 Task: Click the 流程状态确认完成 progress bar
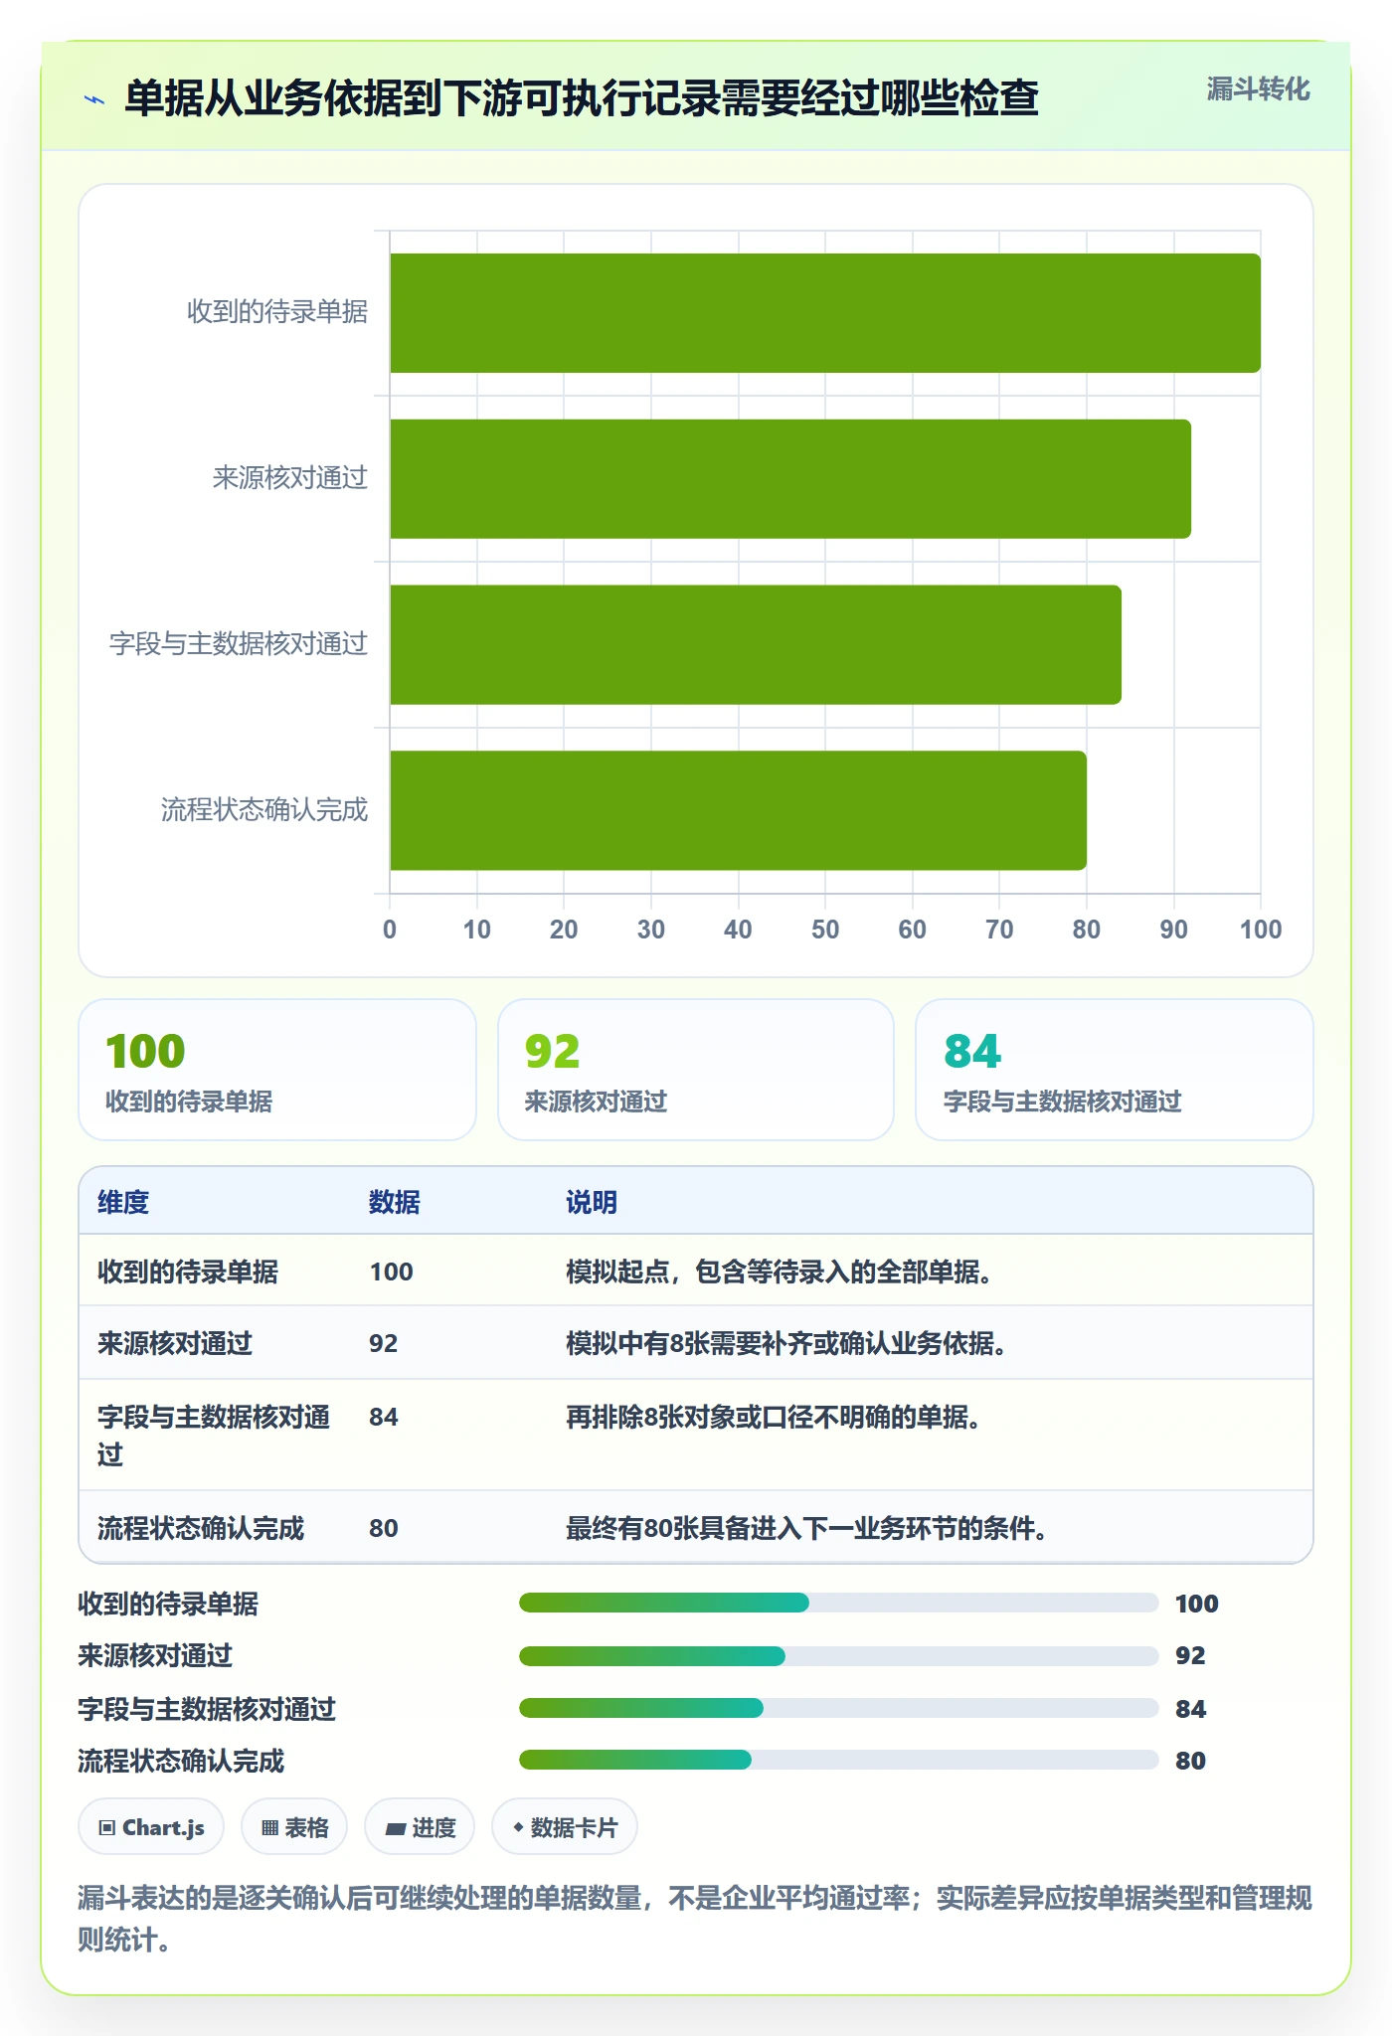pyautogui.click(x=838, y=1760)
